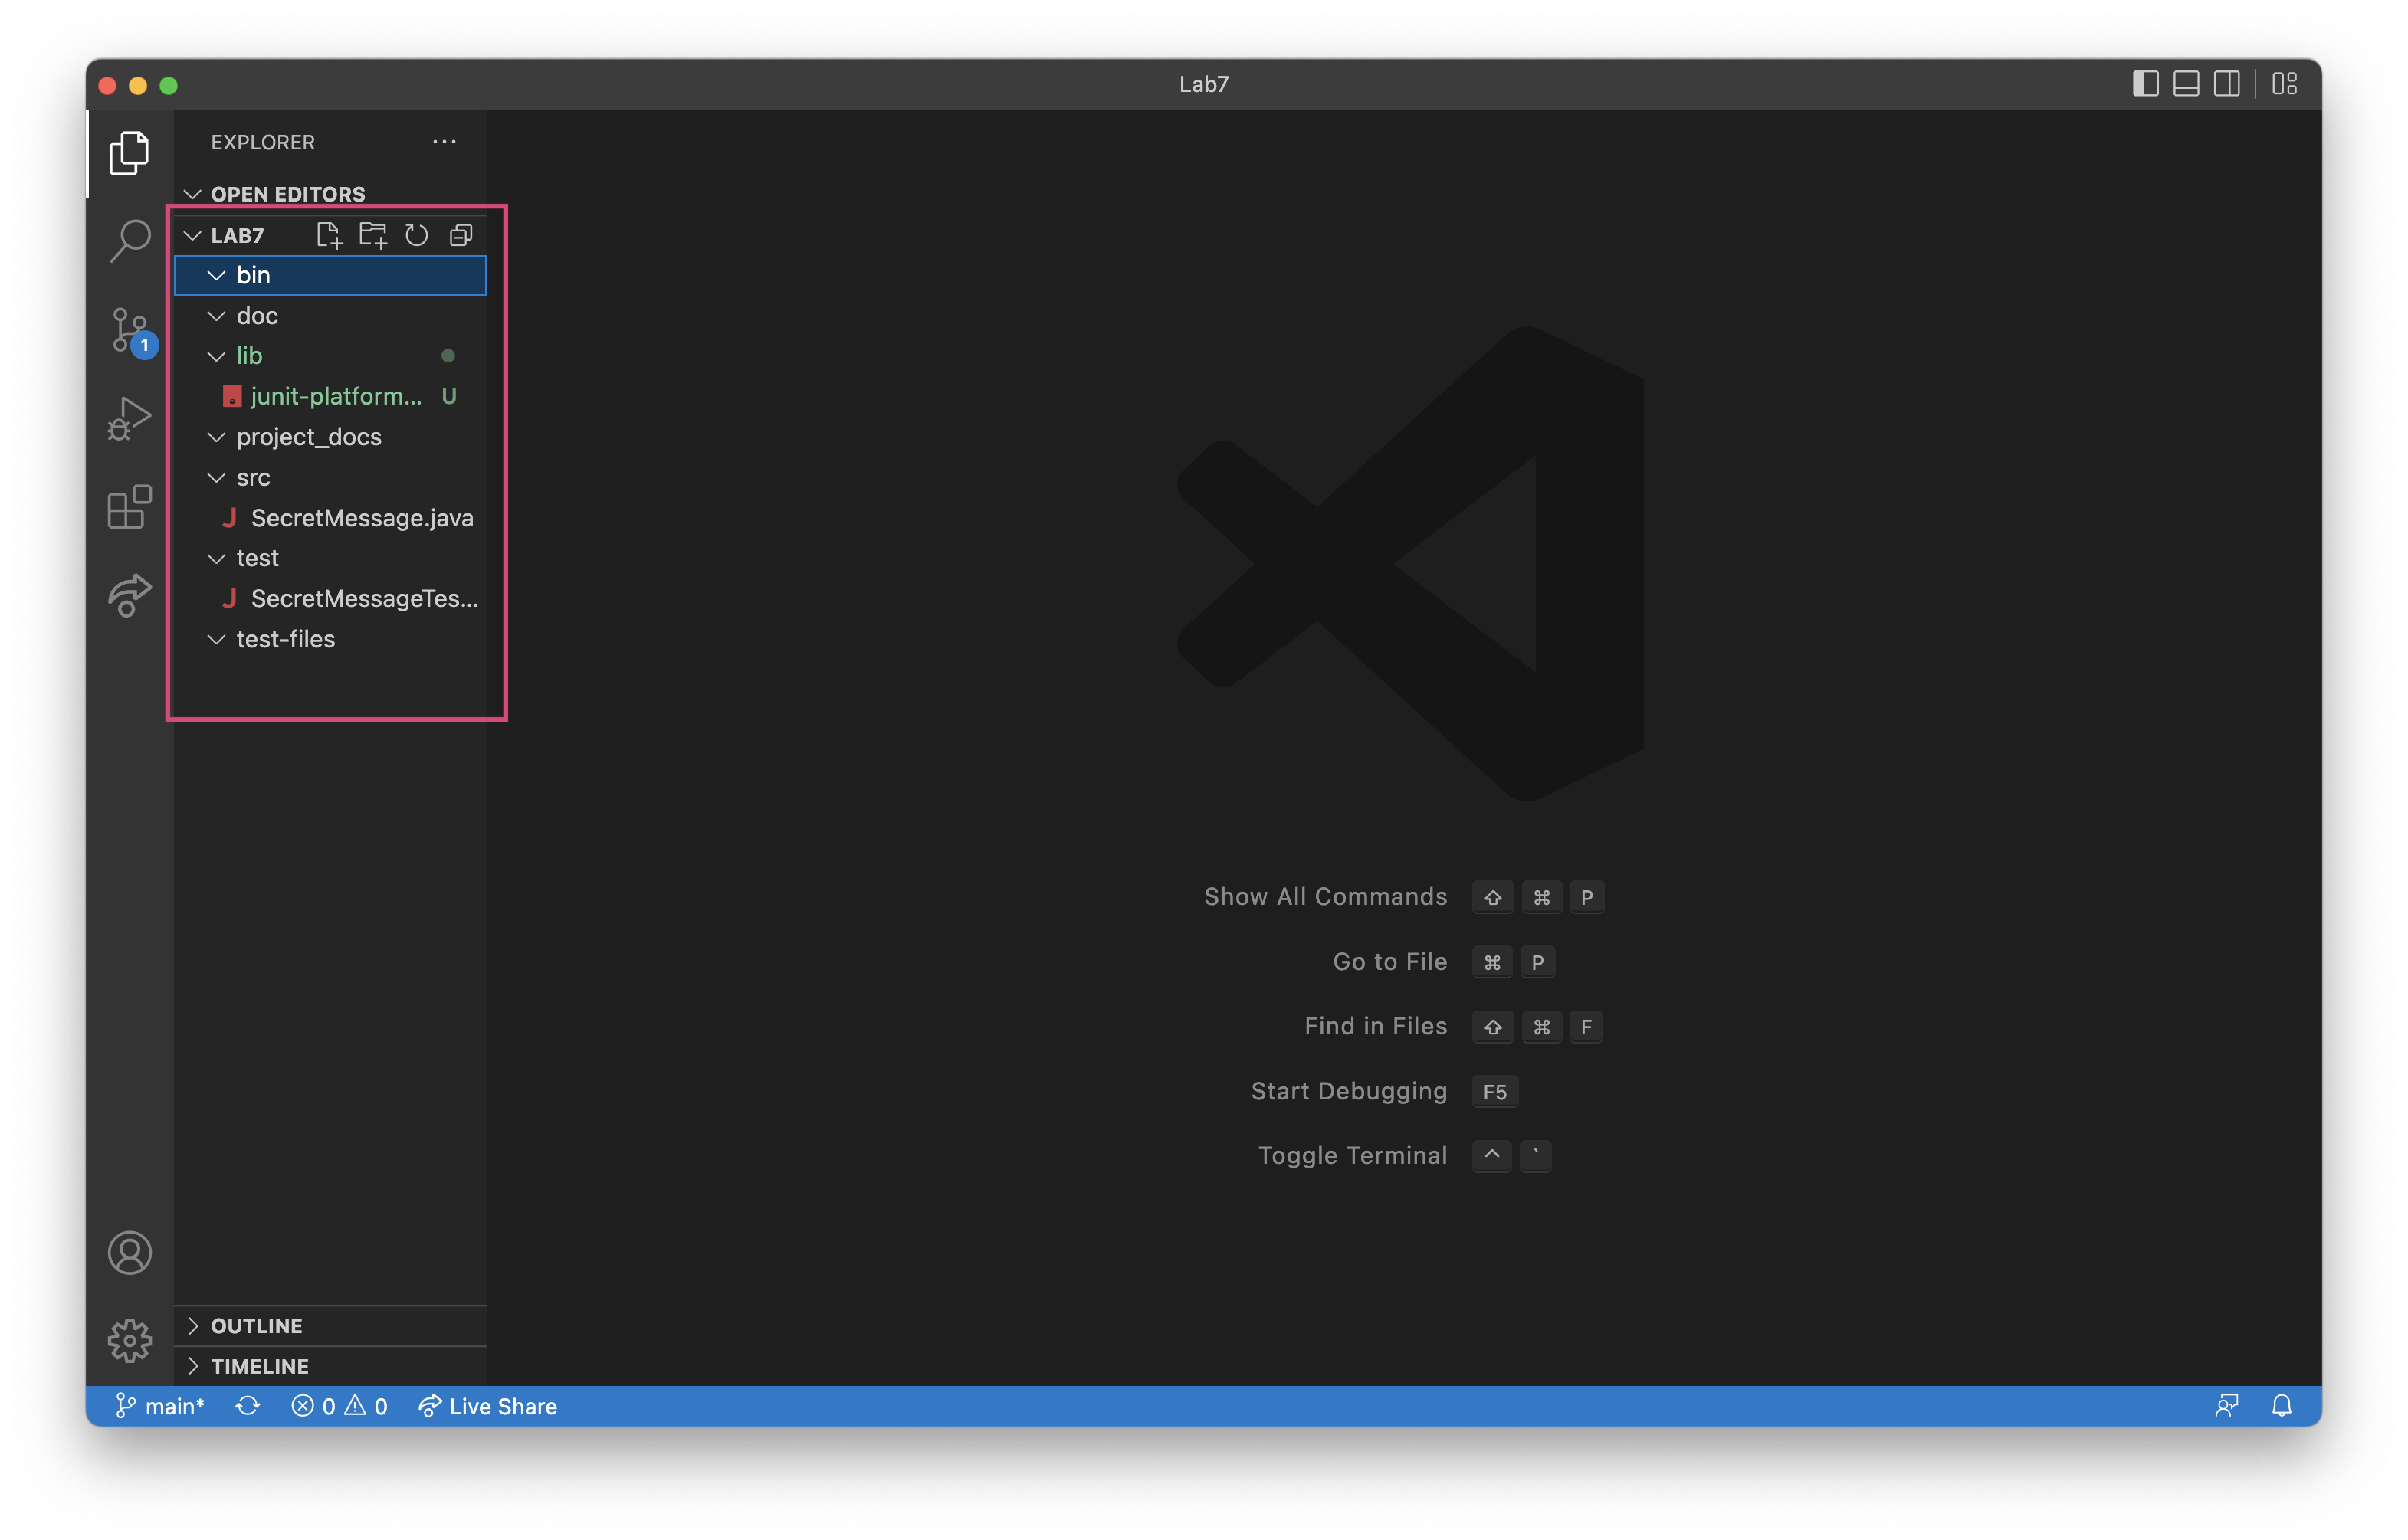Open the Search view in activity bar
This screenshot has height=1540, width=2408.
[x=130, y=240]
